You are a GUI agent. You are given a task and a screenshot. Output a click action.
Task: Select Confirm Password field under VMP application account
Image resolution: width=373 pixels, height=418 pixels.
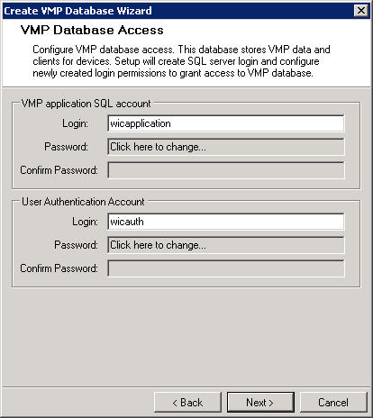pyautogui.click(x=226, y=170)
